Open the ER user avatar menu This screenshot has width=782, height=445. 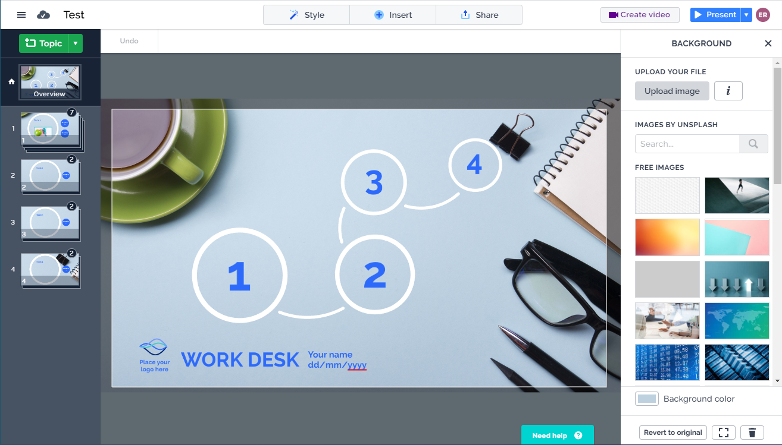tap(763, 15)
